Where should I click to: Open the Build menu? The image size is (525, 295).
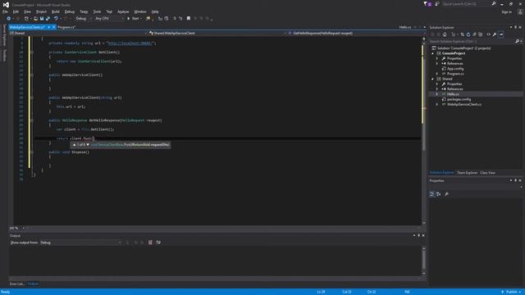coord(56,11)
